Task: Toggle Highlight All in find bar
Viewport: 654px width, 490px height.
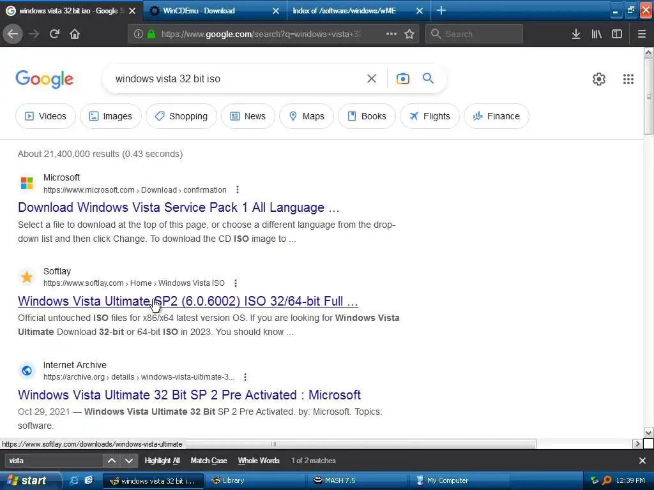Action: [x=162, y=461]
